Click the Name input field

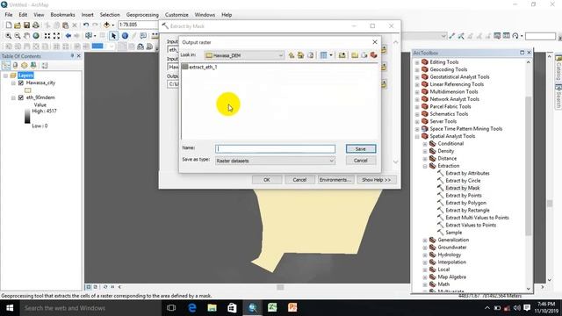click(x=275, y=148)
